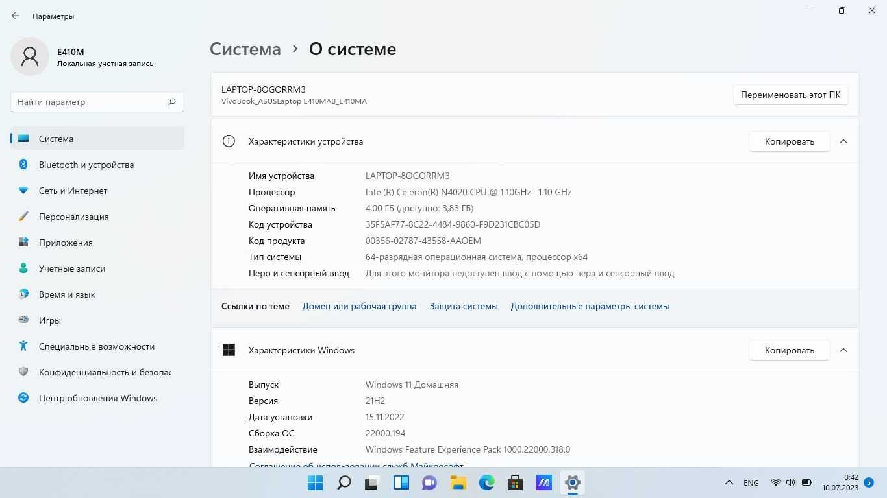Click Windows 11 Домашняя edition text
The image size is (887, 498).
point(412,385)
